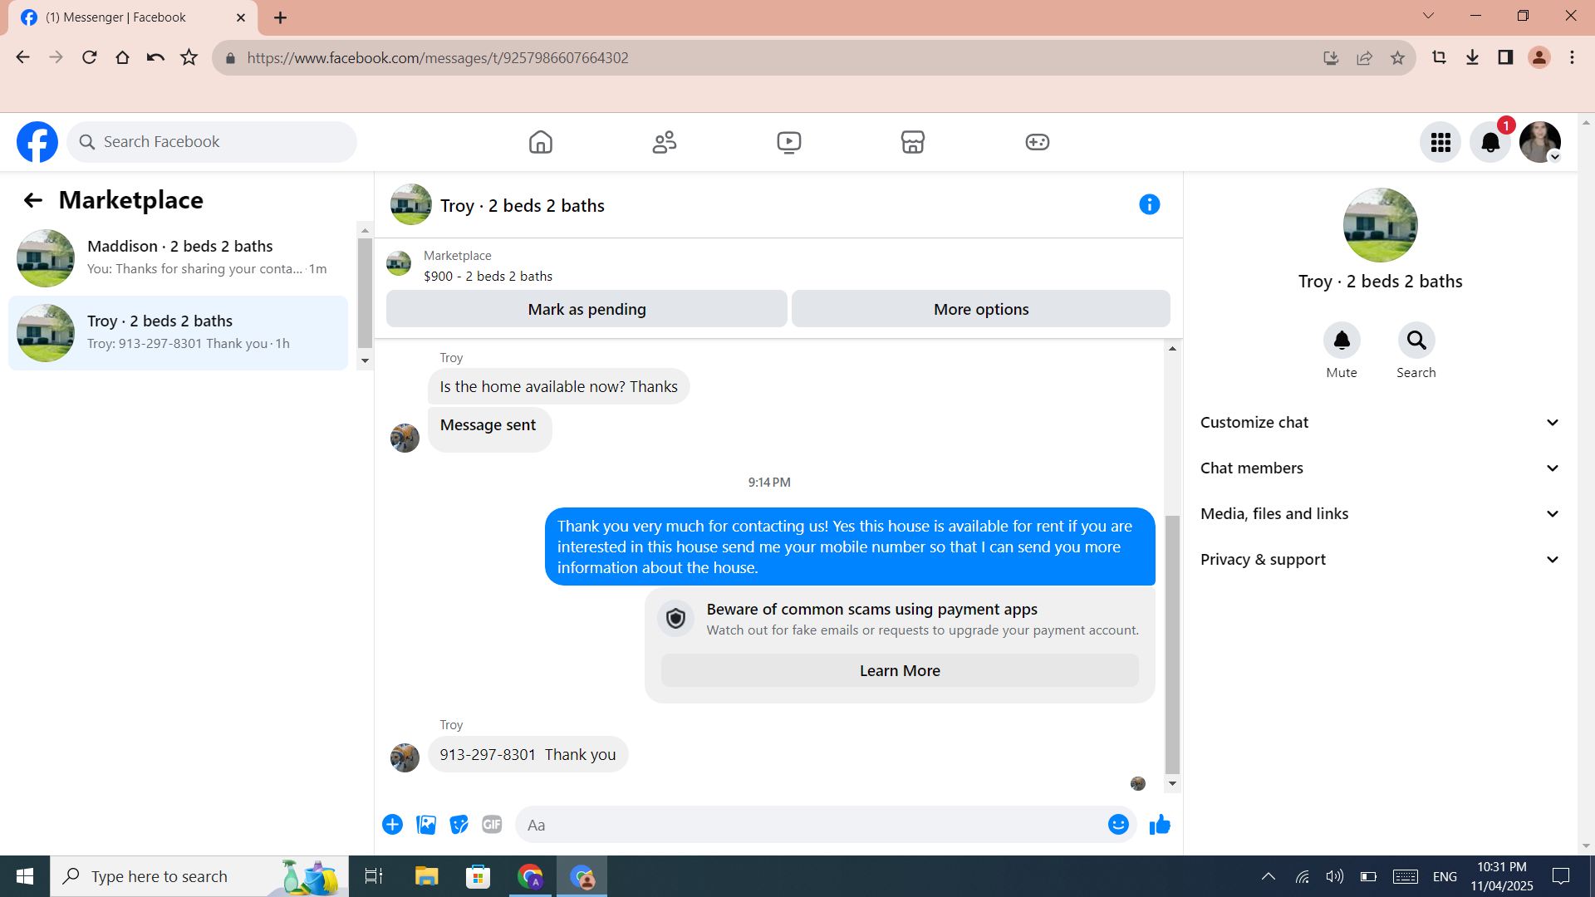Click the Undo arrow in browser toolbar
This screenshot has width=1595, height=897.
pyautogui.click(x=155, y=57)
